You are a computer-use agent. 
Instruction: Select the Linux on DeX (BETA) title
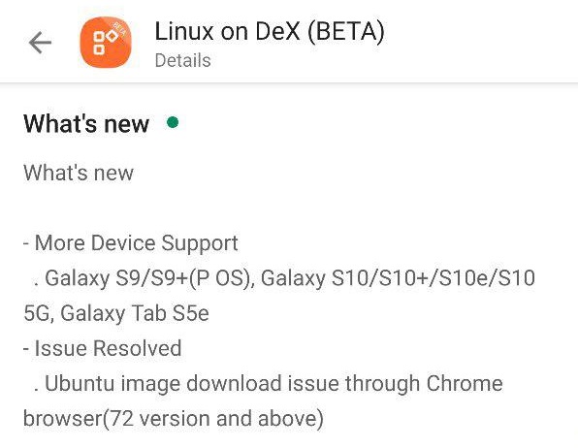[x=270, y=31]
